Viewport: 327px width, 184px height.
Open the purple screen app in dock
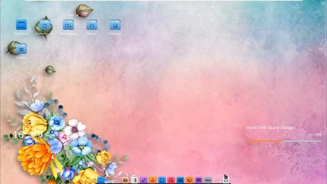(199, 180)
